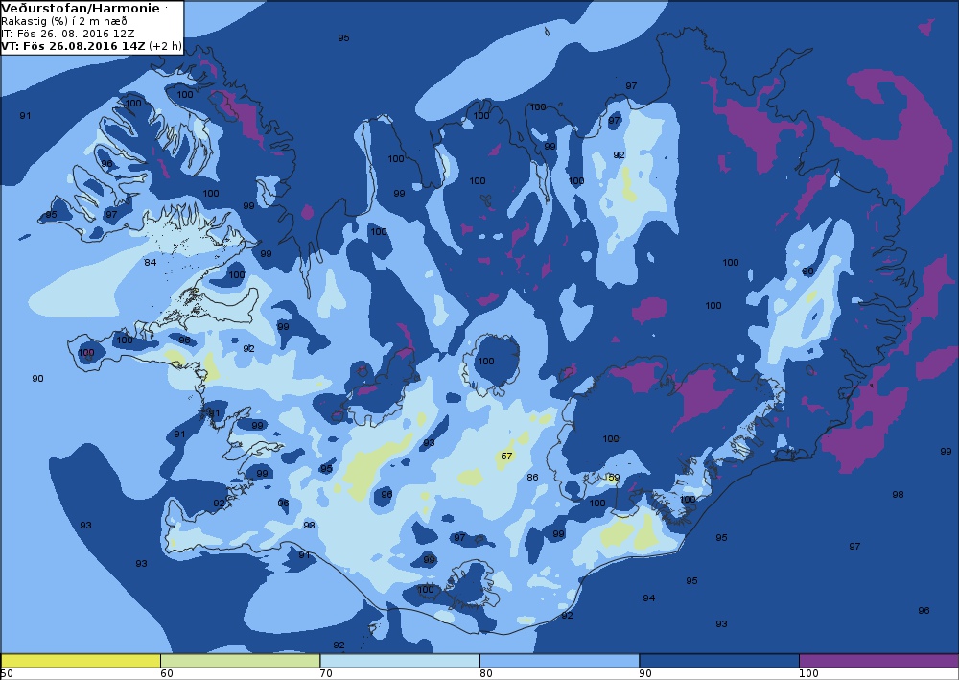Select the 'IT: Fös 26. 08. 2016 12Z' line
Image resolution: width=959 pixels, height=680 pixels.
click(68, 33)
